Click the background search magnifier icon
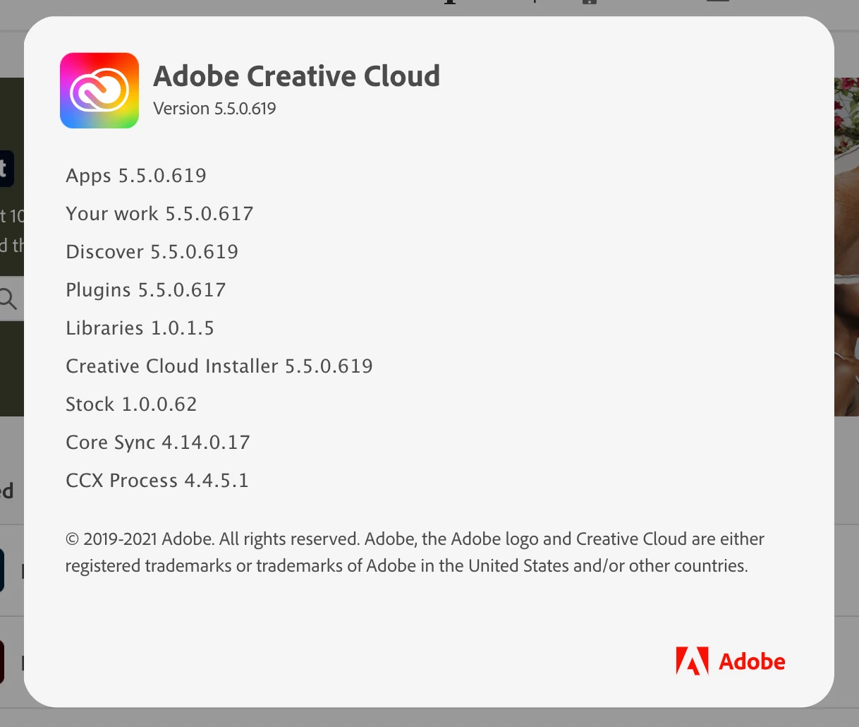The image size is (859, 727). 8,299
